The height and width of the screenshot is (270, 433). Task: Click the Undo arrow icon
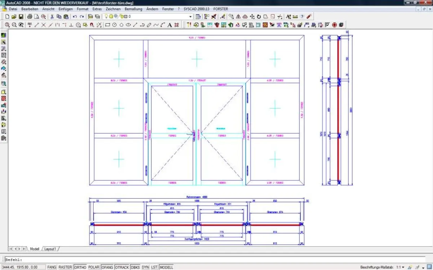coord(75,17)
